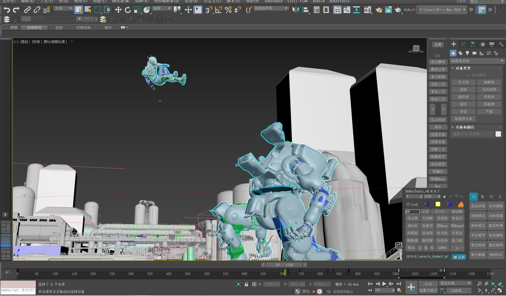The width and height of the screenshot is (506, 296).
Task: Activate the Select Object tool
Action: (79, 10)
